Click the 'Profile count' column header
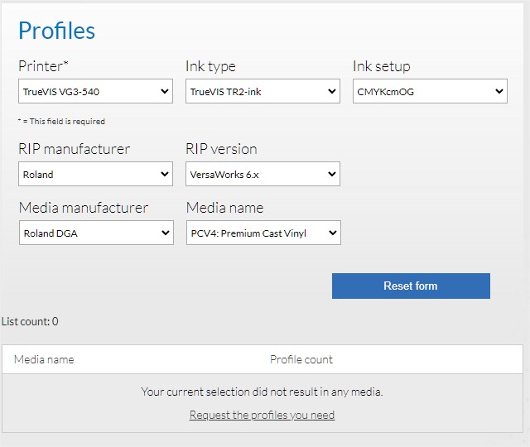Viewport: 530px width, 447px height. (x=301, y=359)
